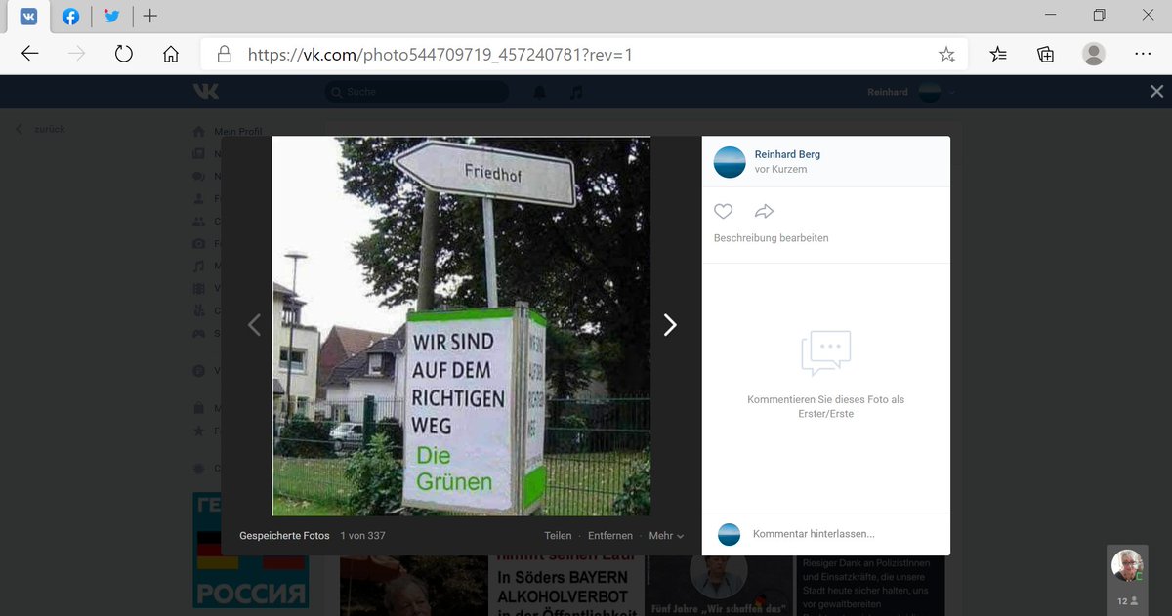Toggle like on the photo with the heart
Screen dimensions: 1172x616
pos(723,211)
